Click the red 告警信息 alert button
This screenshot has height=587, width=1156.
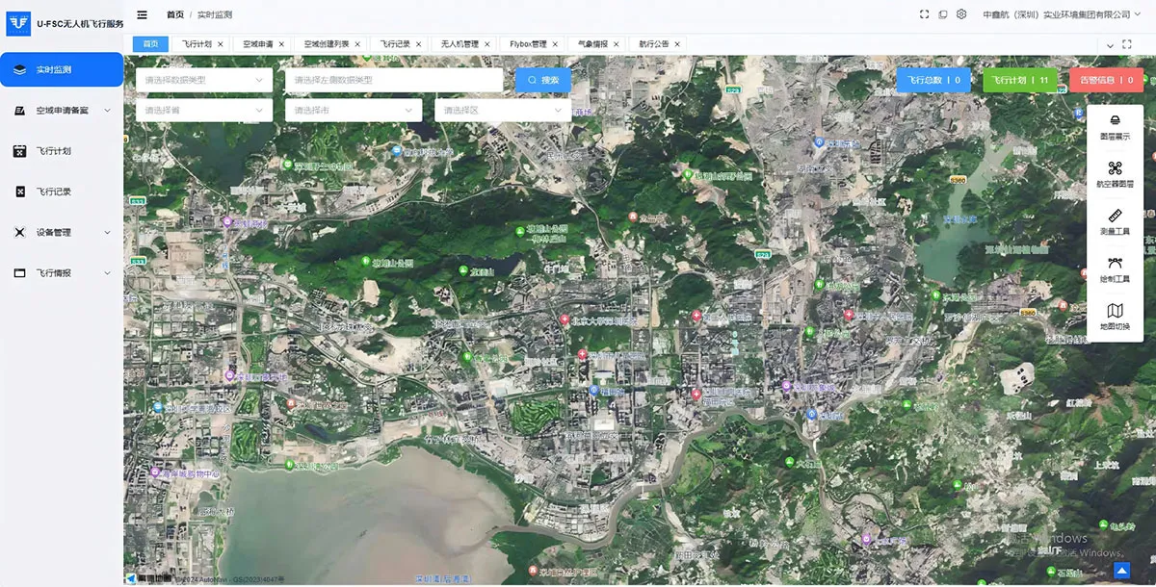[x=1106, y=80]
